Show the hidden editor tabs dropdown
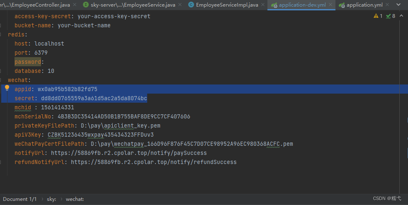408x205 pixels. pos(398,5)
